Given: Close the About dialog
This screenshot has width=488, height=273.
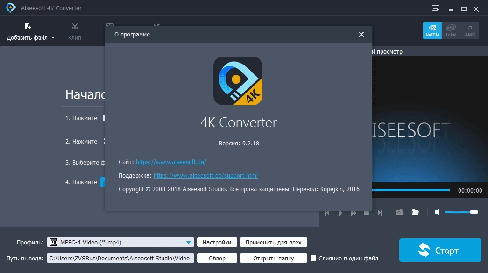Looking at the screenshot, I should point(361,34).
